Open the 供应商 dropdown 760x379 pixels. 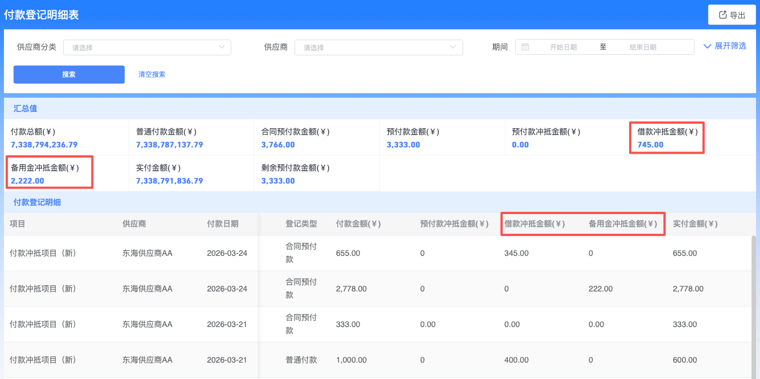pyautogui.click(x=379, y=47)
